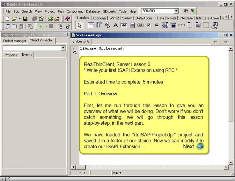Click the Save All toolbar icon
The image size is (235, 181).
[34, 19]
